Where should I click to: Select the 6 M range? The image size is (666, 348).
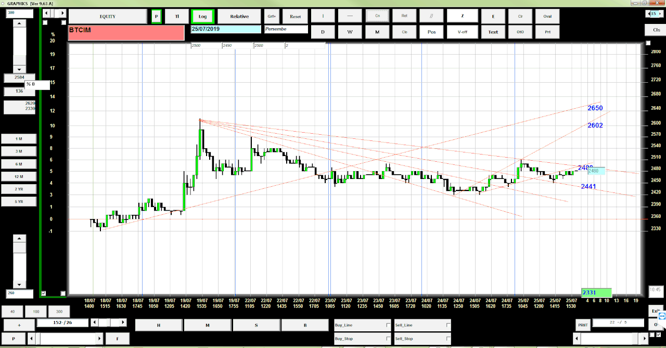(19, 164)
